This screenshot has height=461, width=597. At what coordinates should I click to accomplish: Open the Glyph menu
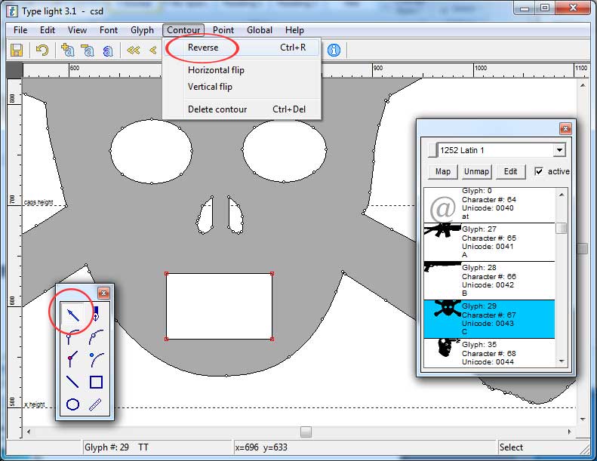click(142, 30)
